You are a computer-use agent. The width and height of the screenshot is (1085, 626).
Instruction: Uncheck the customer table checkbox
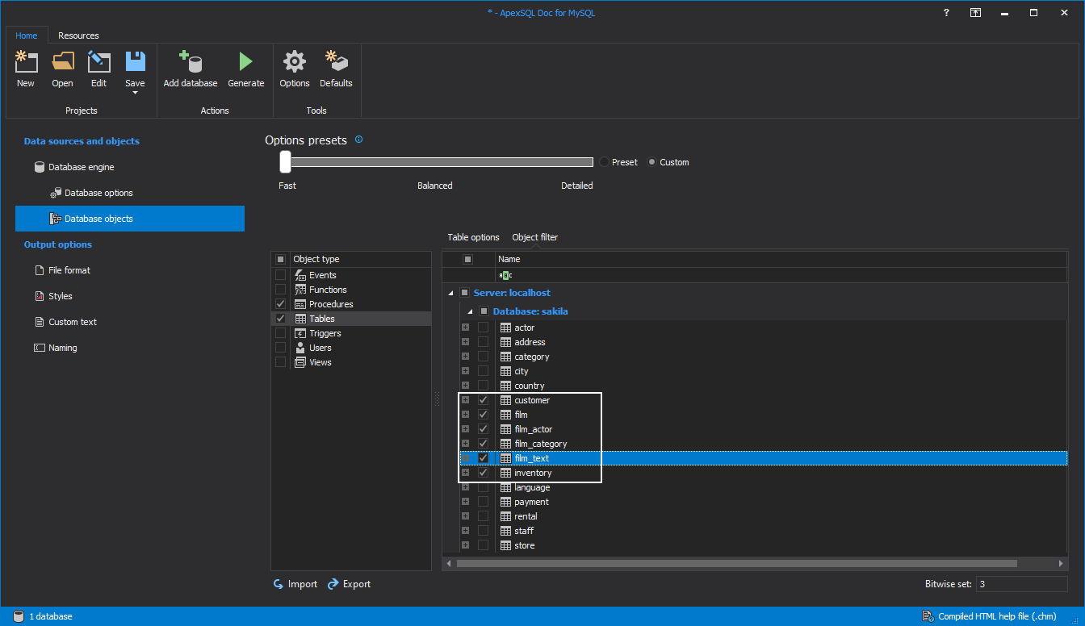coord(483,400)
